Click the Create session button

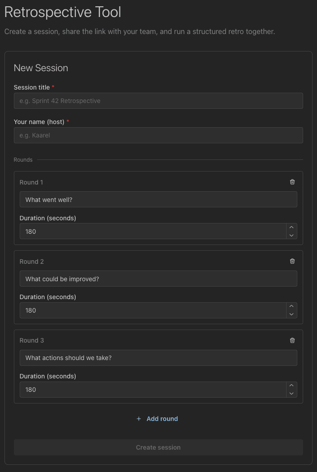click(158, 447)
